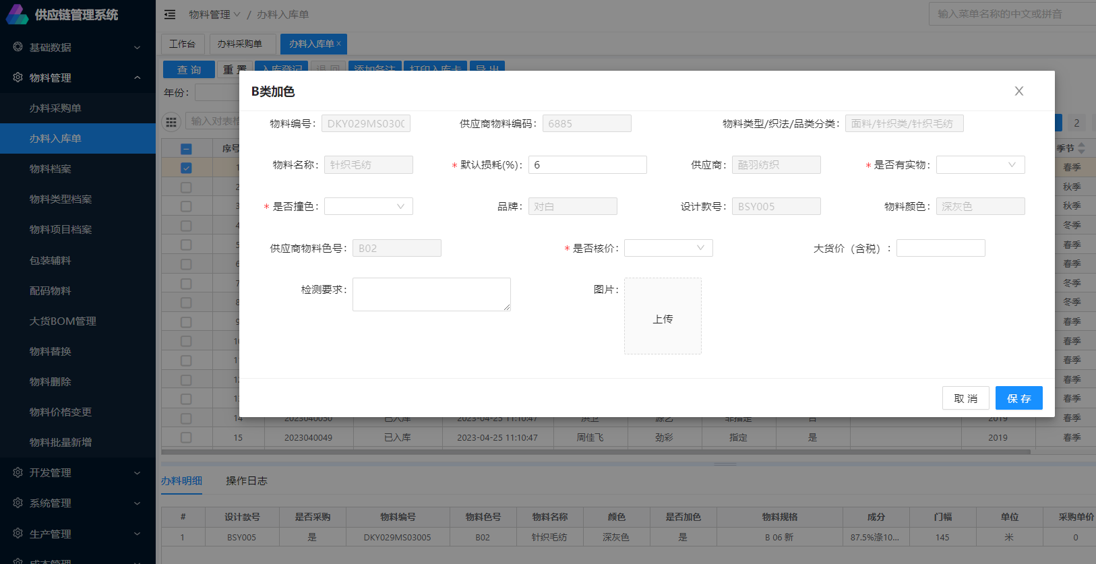Click the 系统管理 gear icon
The width and height of the screenshot is (1096, 564).
[18, 503]
